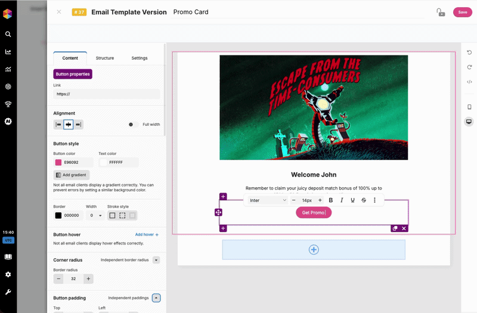477x313 pixels.
Task: Select center alignment option
Action: (69, 125)
